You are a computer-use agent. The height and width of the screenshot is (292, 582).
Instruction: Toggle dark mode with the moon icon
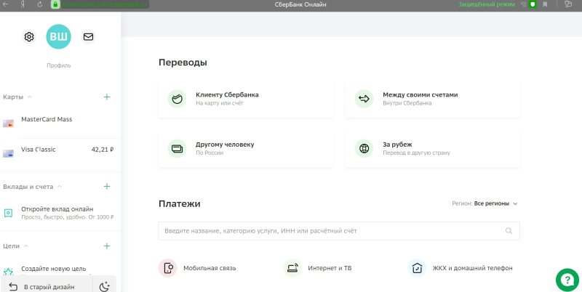pos(104,286)
